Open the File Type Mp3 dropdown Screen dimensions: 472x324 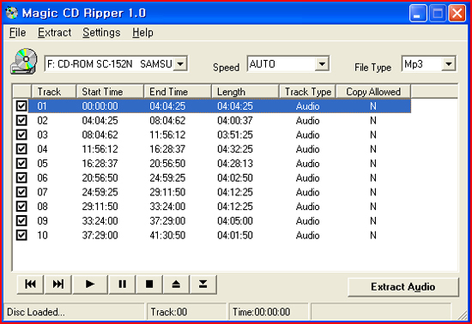[x=449, y=63]
